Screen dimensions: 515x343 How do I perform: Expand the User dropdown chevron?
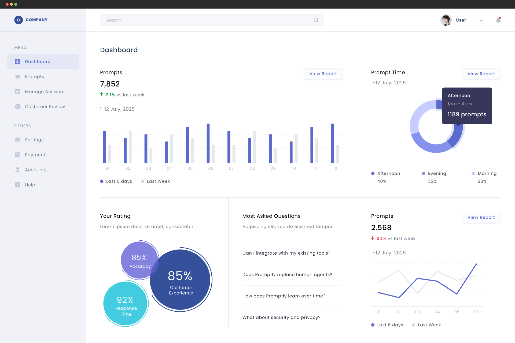pyautogui.click(x=481, y=20)
